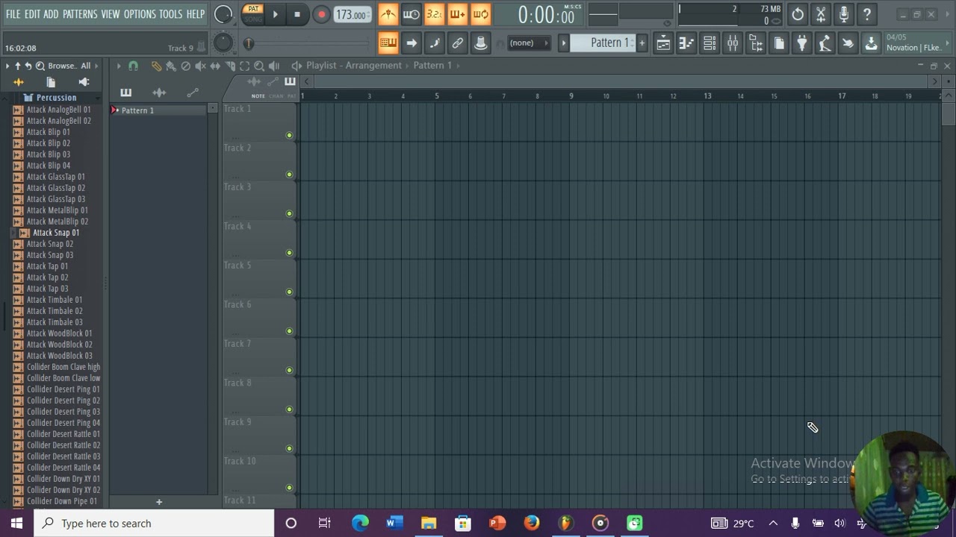Click one-click audio recording microphone icon
956x537 pixels.
[x=844, y=14]
